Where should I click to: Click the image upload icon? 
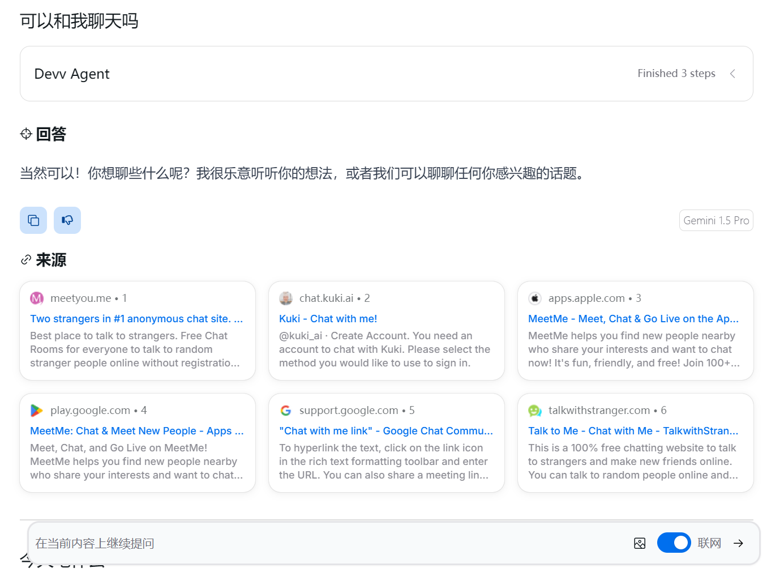pos(640,543)
